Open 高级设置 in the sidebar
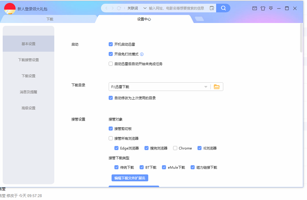 click(x=28, y=108)
